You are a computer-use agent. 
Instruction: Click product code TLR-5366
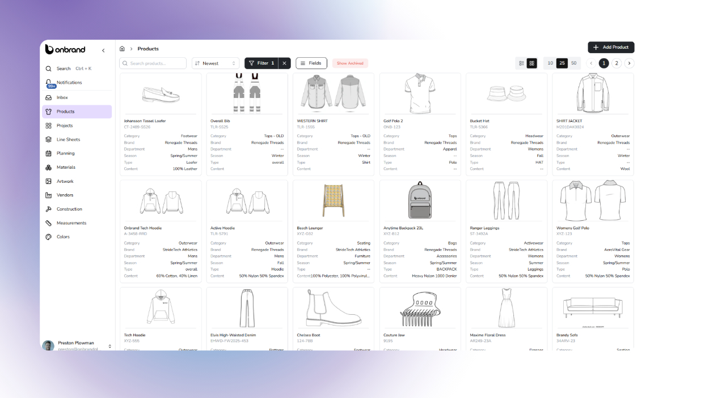tap(479, 127)
